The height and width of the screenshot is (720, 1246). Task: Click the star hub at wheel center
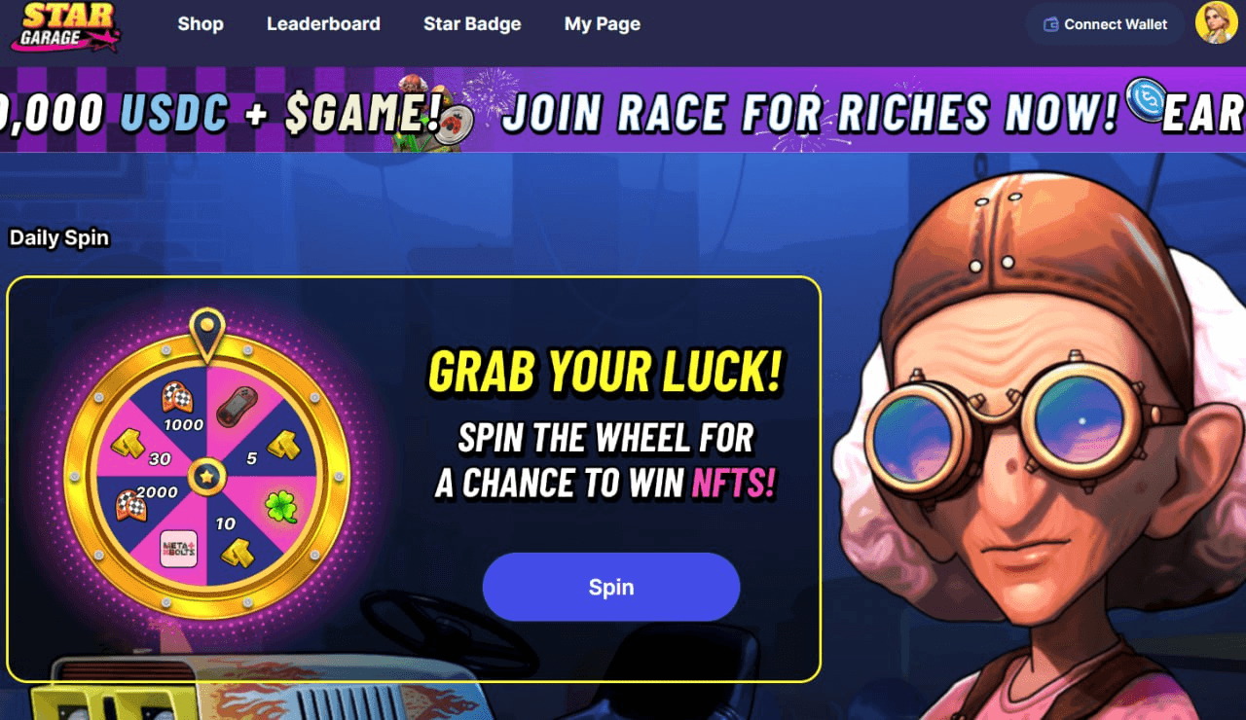tap(206, 477)
